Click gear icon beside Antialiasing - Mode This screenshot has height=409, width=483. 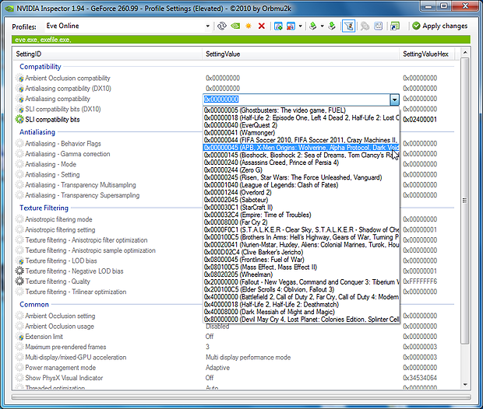click(19, 164)
